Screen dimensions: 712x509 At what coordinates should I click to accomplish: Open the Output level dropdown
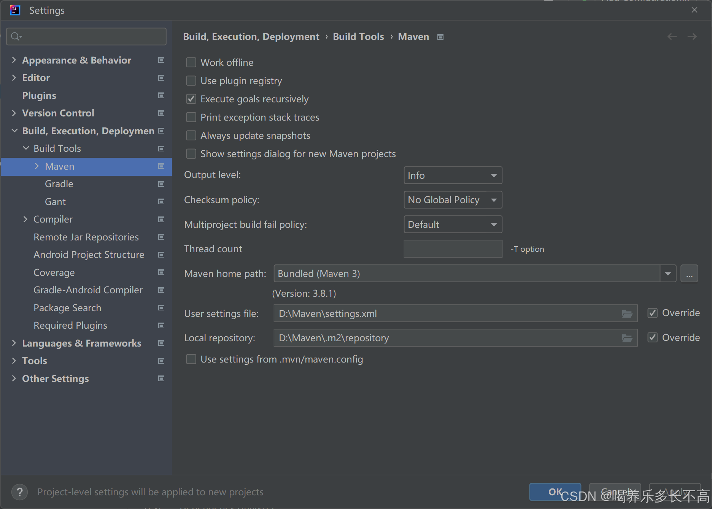453,175
